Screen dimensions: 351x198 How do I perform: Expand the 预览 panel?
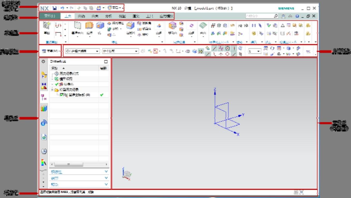click(79, 185)
